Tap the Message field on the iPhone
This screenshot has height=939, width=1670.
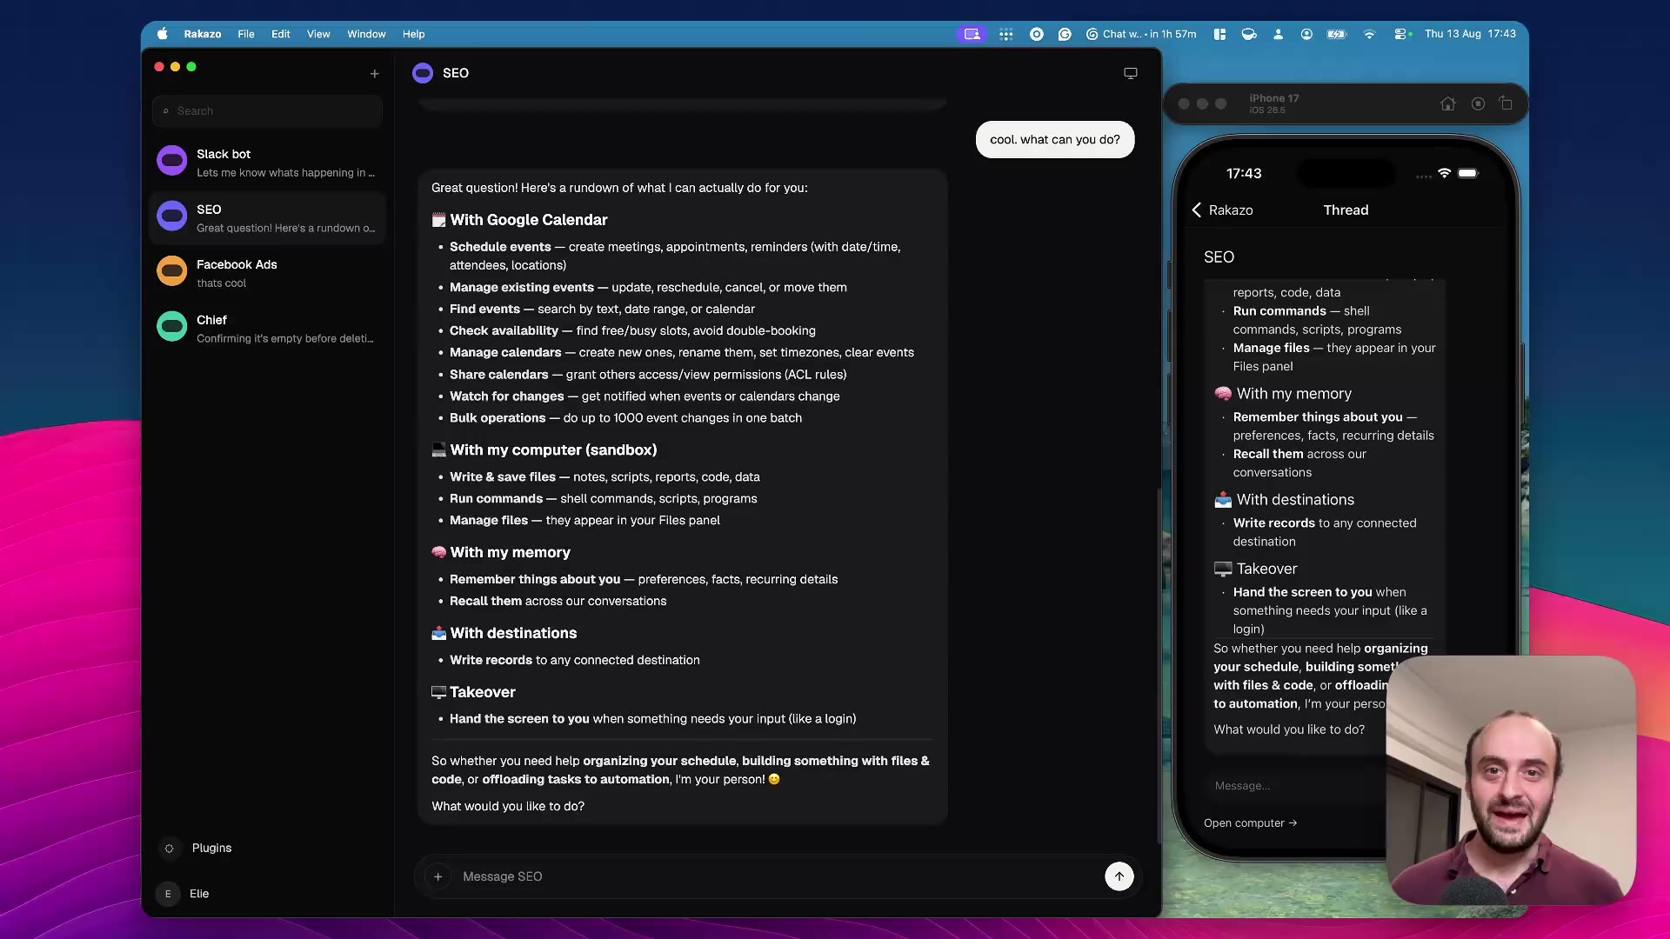point(1296,786)
